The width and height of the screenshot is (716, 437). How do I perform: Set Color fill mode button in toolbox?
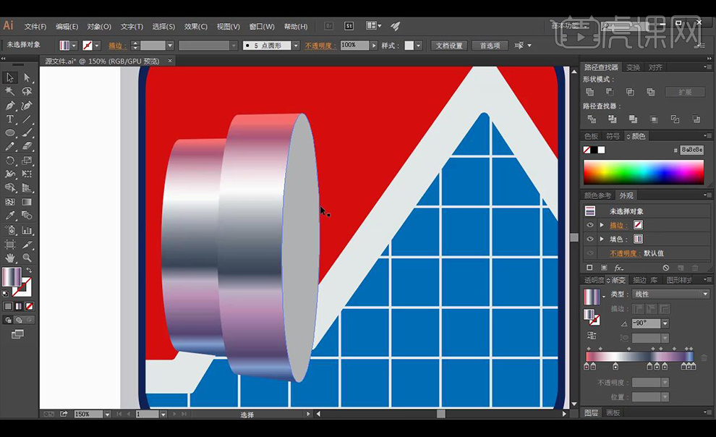pos(8,306)
